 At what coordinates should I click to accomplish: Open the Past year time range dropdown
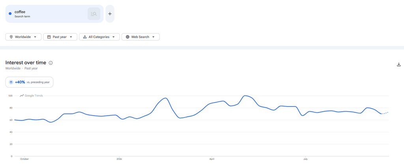[x=60, y=37]
